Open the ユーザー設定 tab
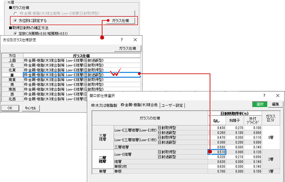This screenshot has height=182, width=285. tap(172, 105)
